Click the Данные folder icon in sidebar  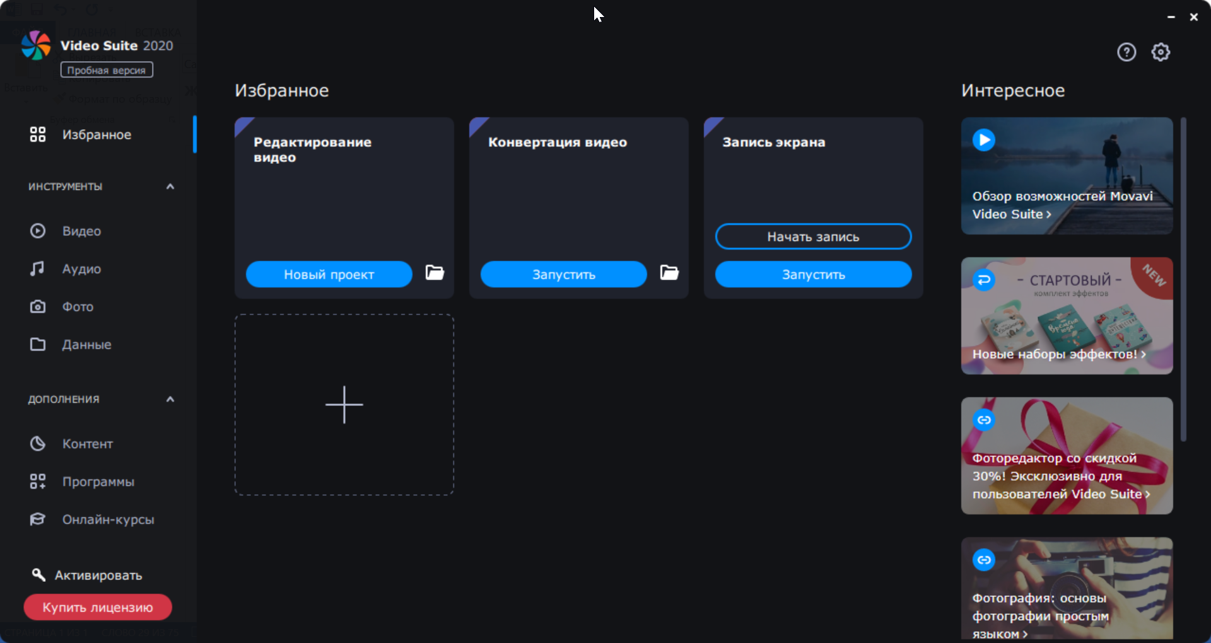point(38,344)
